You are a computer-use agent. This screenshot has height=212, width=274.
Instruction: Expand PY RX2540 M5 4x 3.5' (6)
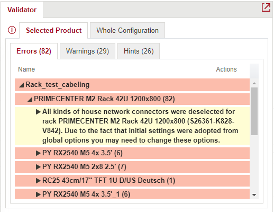38,153
